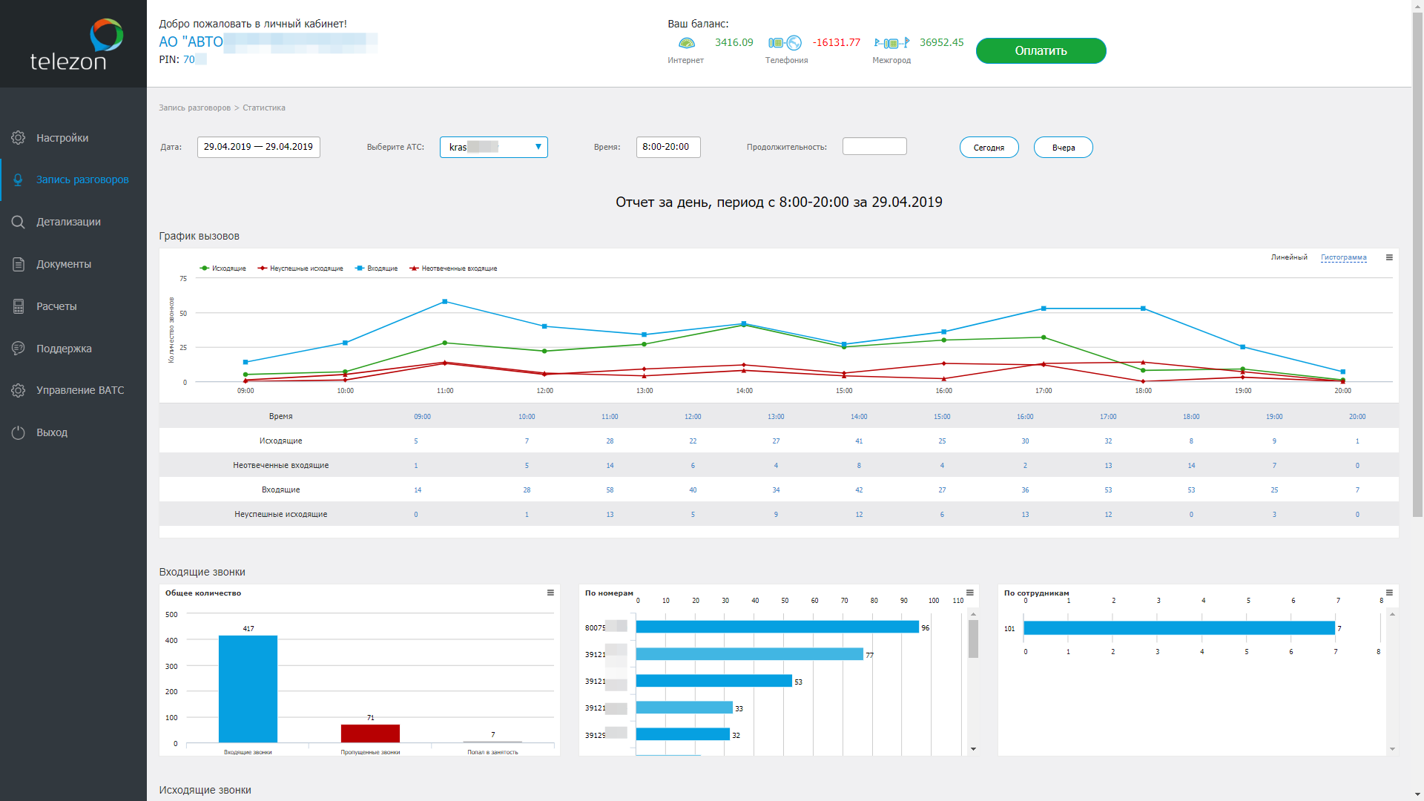The image size is (1424, 801).
Task: Click the Поддержка chat icon
Action: [x=19, y=349]
